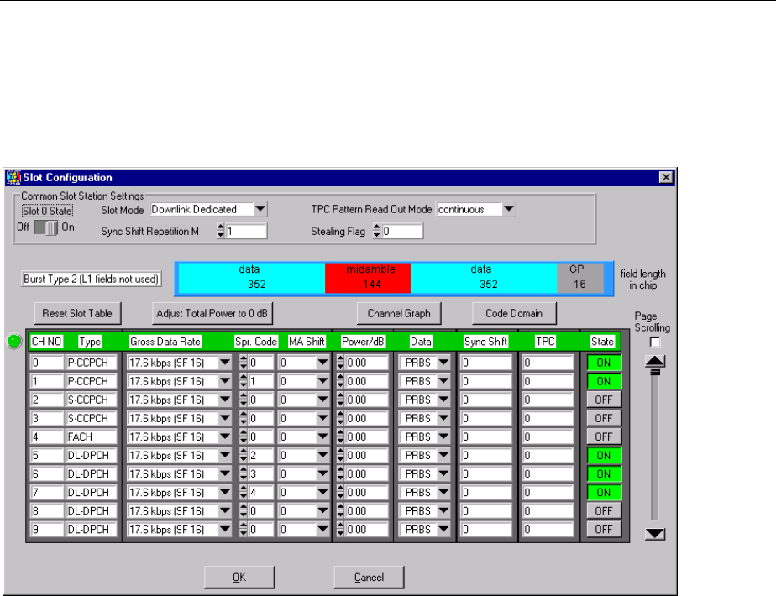Click Spr. Code value field for channel 6

(x=261, y=473)
